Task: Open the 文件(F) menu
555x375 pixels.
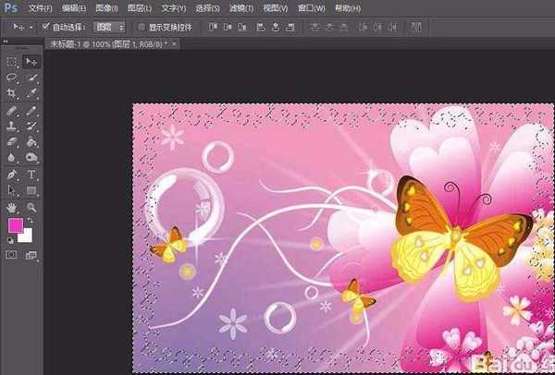Action: click(41, 7)
